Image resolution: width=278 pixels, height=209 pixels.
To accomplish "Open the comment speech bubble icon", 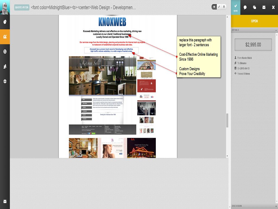I will (245, 7).
